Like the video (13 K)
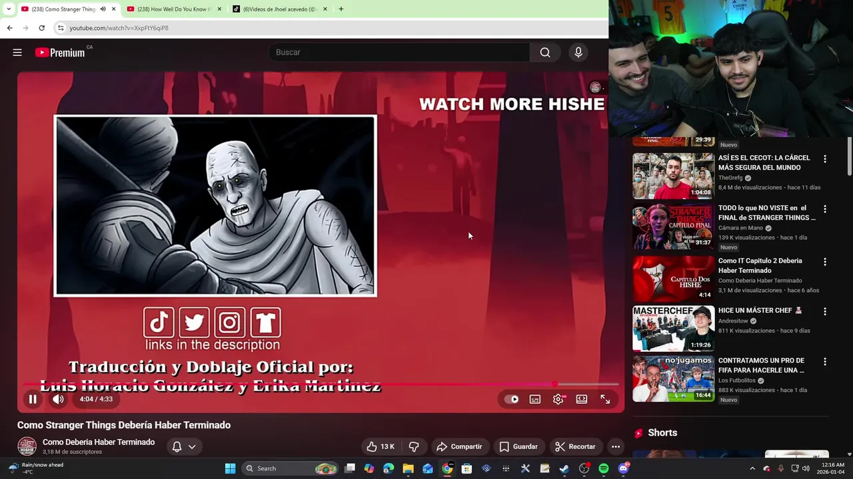 pos(381,446)
